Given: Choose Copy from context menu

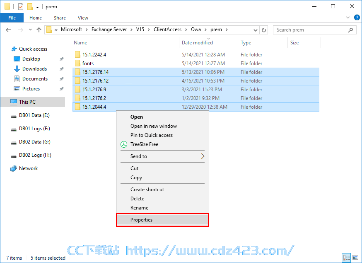Looking at the screenshot, I should tap(162, 178).
